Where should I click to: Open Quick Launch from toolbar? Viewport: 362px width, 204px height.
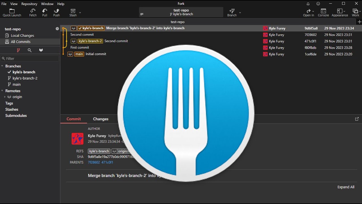(12, 12)
